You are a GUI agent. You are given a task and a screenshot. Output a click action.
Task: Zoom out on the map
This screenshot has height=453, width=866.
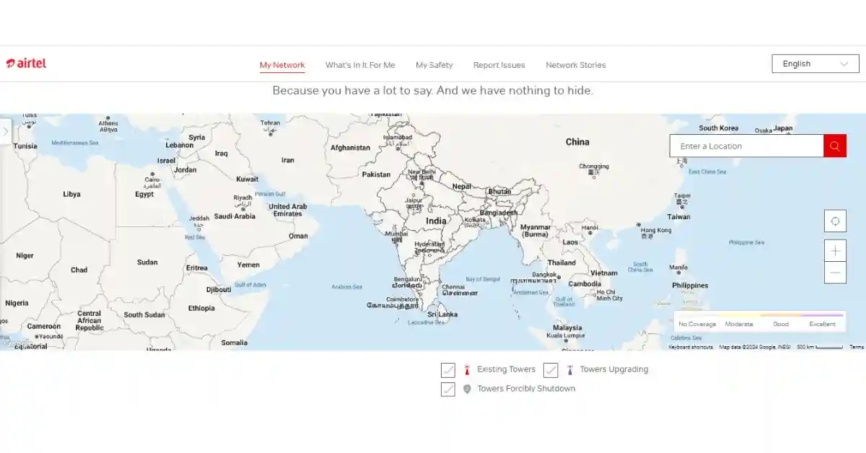(835, 273)
